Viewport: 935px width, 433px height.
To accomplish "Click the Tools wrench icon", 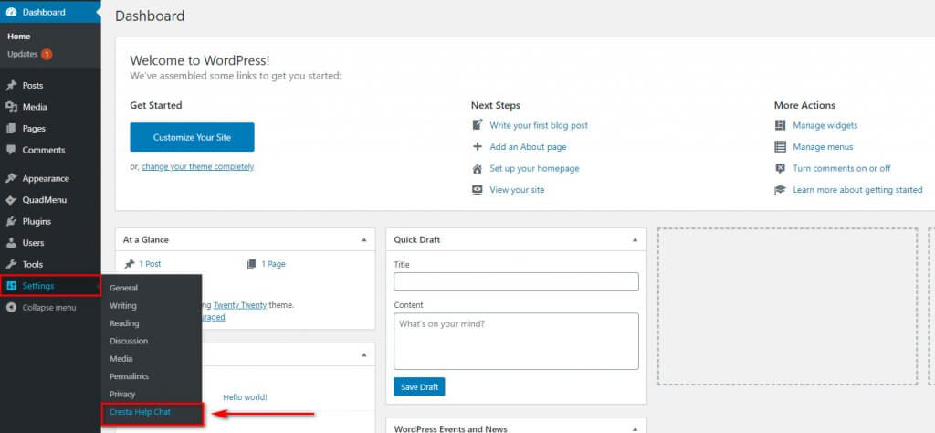I will click(11, 264).
